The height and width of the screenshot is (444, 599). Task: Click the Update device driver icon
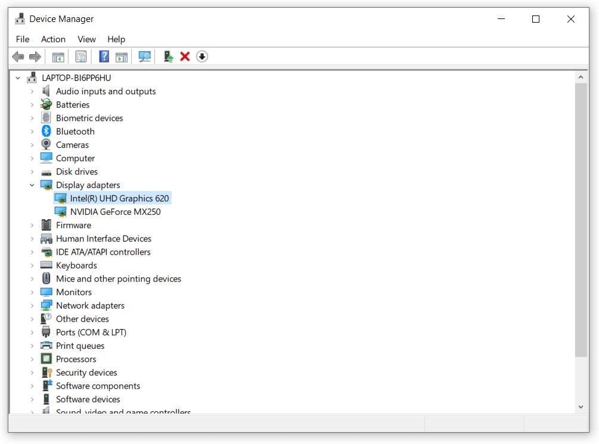pos(169,57)
